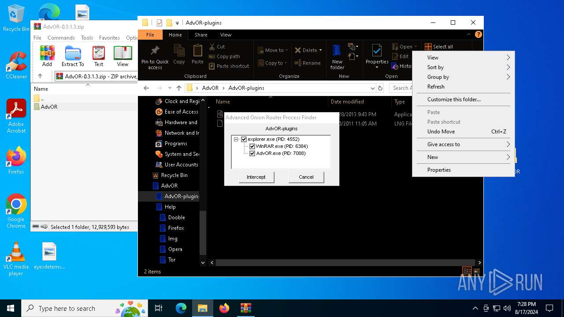The width and height of the screenshot is (564, 317).
Task: Switch to the View ribbon tab
Action: (226, 35)
